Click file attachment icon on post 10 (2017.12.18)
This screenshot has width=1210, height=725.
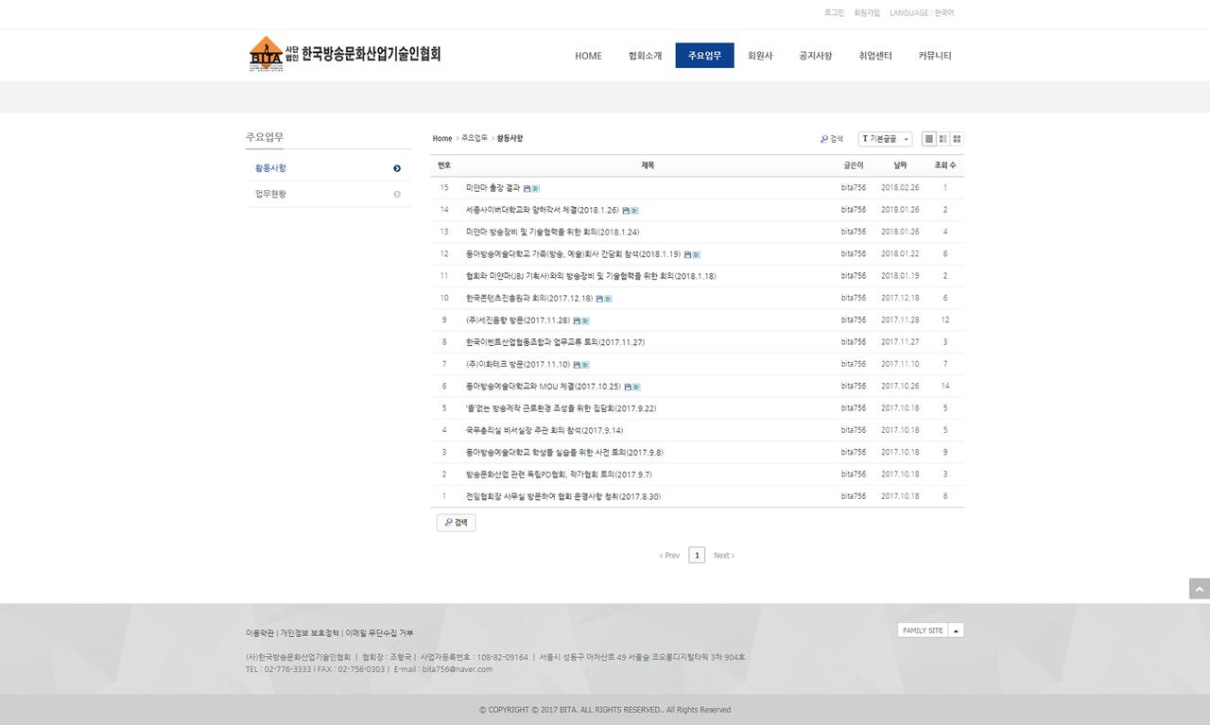(x=599, y=299)
